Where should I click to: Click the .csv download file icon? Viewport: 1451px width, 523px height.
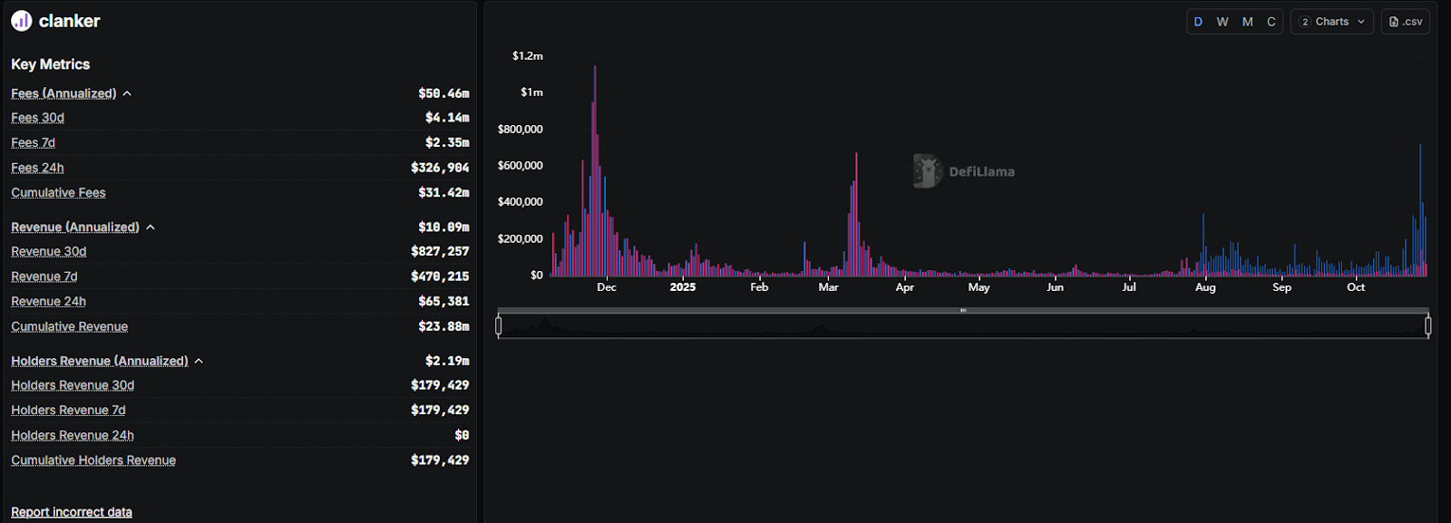coord(1394,22)
